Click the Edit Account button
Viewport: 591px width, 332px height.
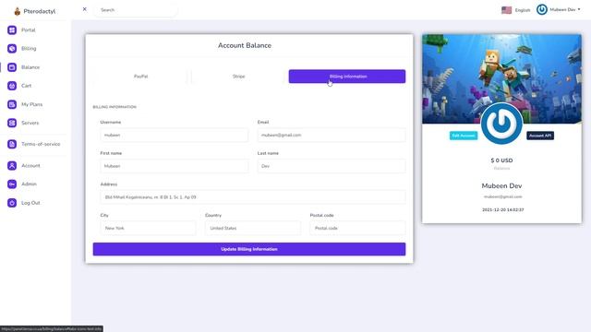coord(464,136)
